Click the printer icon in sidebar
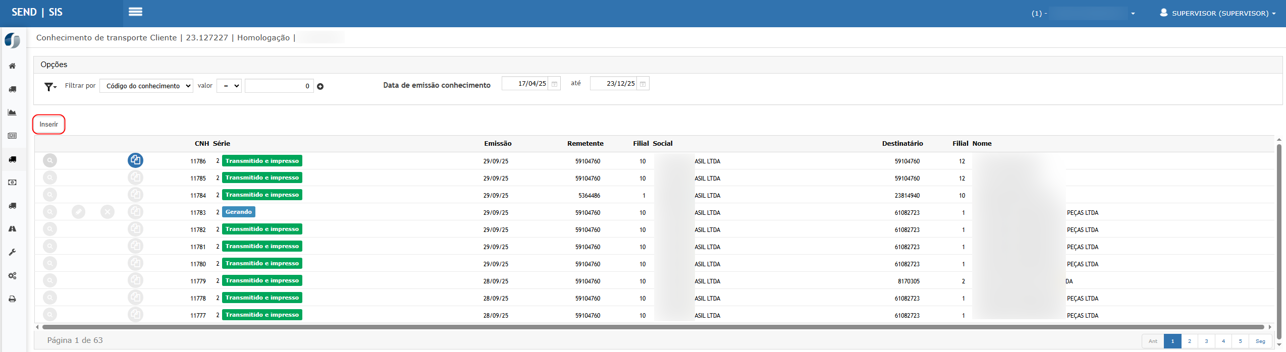 tap(13, 299)
